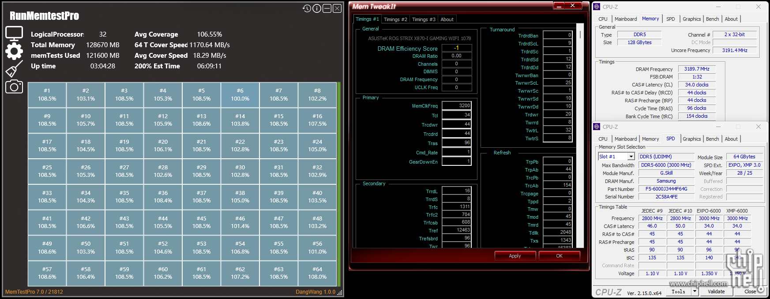Click the CPU-Z app icon in Memory window title
Screen dimensions: 770x299
pyautogui.click(x=597, y=7)
